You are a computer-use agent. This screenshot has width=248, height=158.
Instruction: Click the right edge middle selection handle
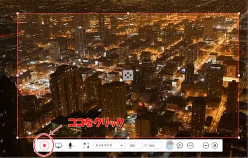click(239, 76)
